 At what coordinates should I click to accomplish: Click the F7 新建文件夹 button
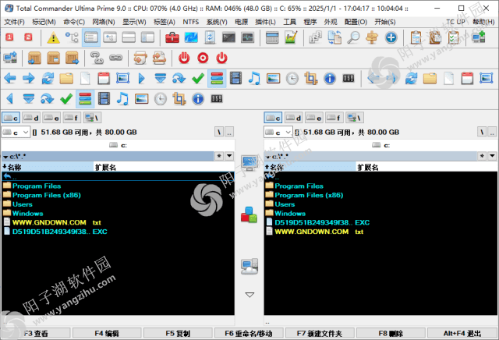tap(320, 333)
